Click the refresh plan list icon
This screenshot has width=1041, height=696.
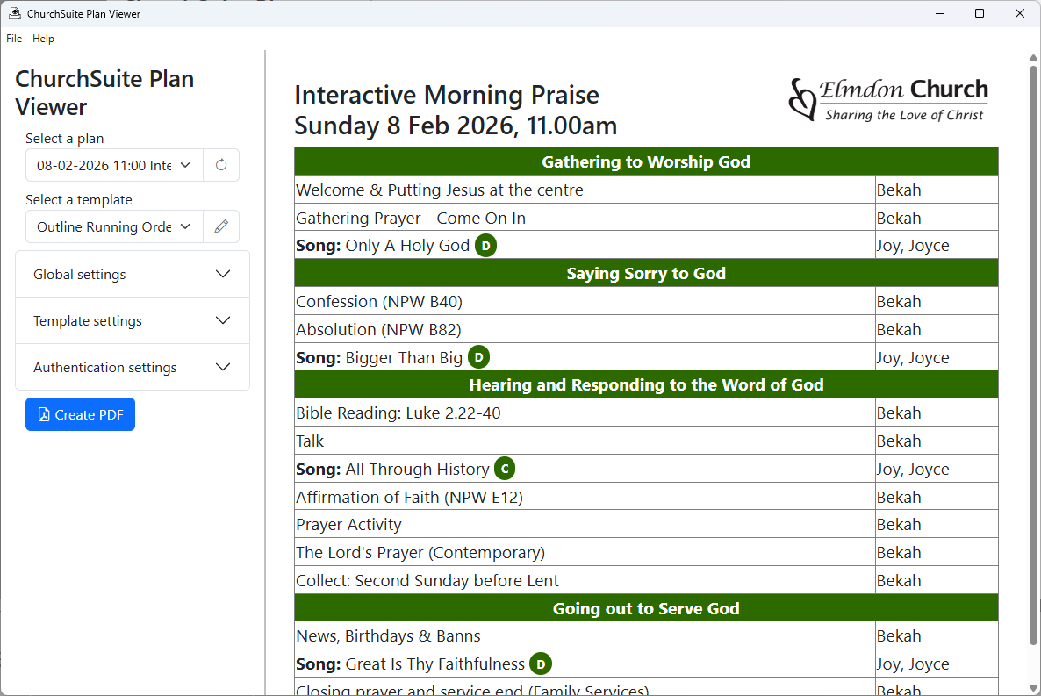point(221,165)
